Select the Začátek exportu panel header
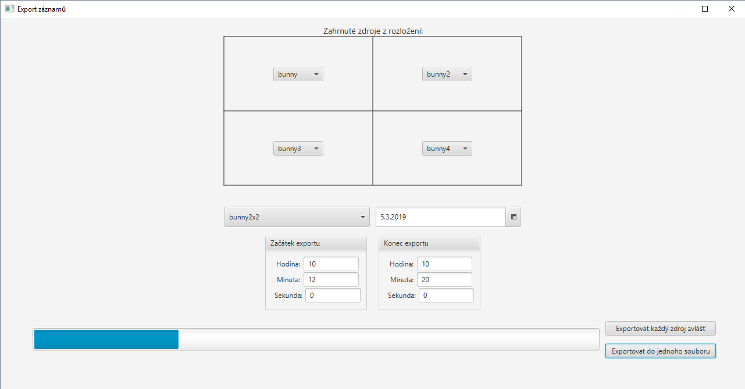 pyautogui.click(x=316, y=243)
